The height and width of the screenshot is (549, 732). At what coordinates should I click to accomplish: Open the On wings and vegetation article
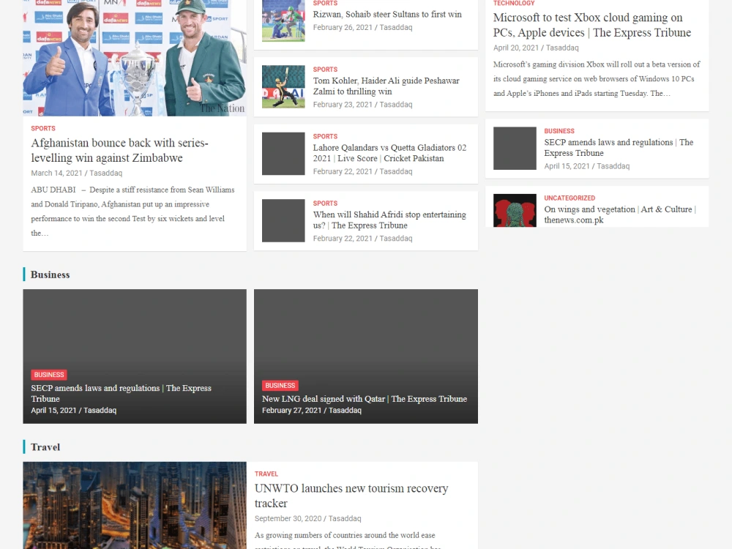619,214
